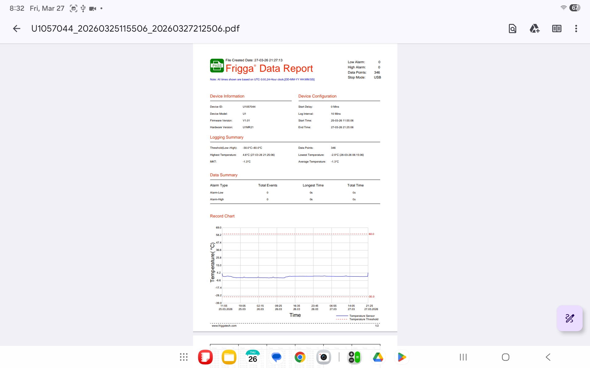Open the Calendar app showing 26
590x368 pixels.
(253, 357)
